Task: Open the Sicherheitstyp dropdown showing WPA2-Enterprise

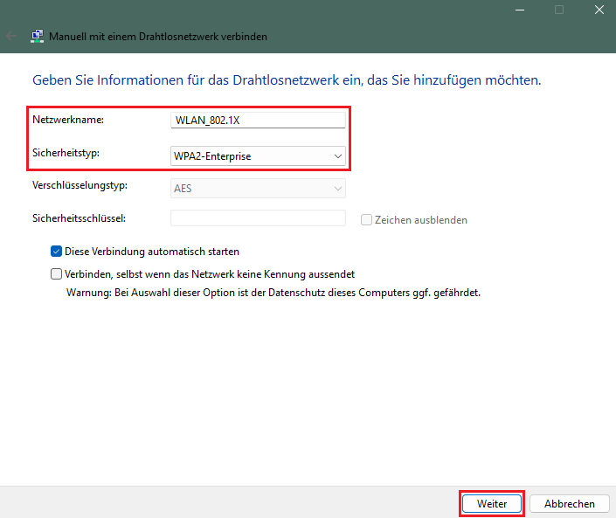Action: coord(258,155)
